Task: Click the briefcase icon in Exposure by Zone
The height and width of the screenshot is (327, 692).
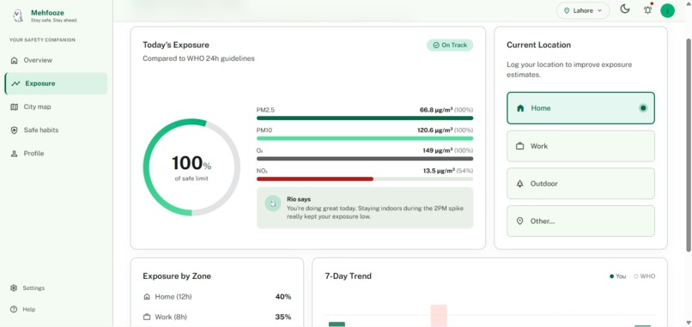Action: pyautogui.click(x=147, y=318)
